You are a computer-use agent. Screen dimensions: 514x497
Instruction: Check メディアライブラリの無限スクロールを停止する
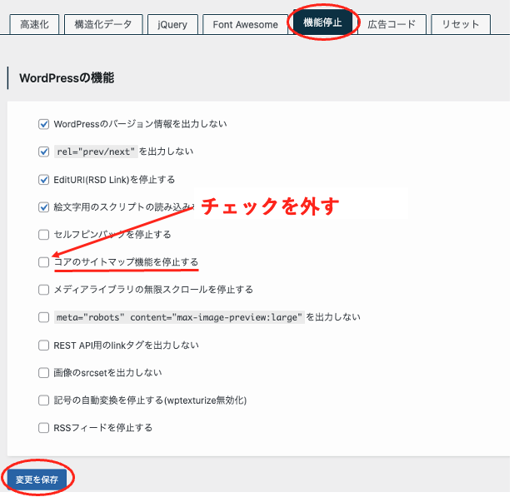[44, 290]
